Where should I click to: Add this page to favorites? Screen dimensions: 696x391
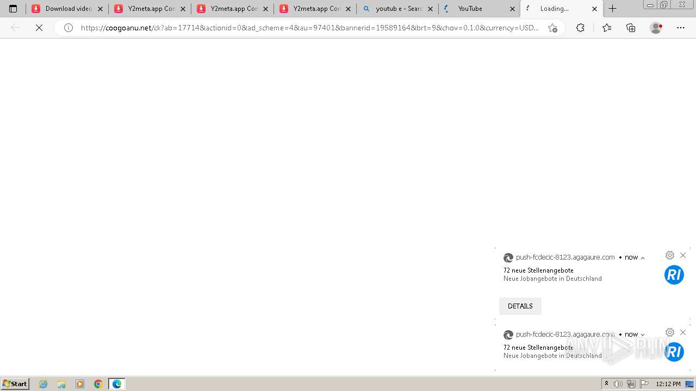552,28
